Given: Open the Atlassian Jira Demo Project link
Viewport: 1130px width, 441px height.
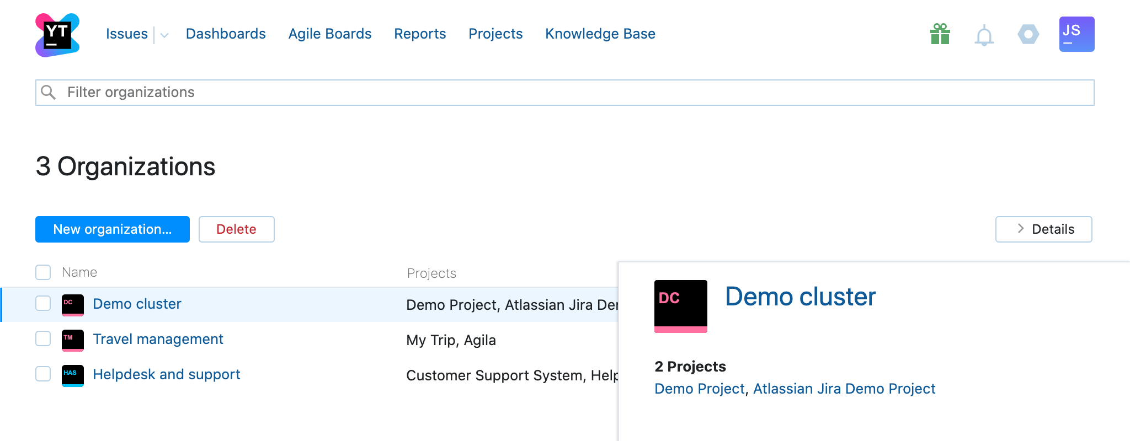Looking at the screenshot, I should (x=844, y=389).
